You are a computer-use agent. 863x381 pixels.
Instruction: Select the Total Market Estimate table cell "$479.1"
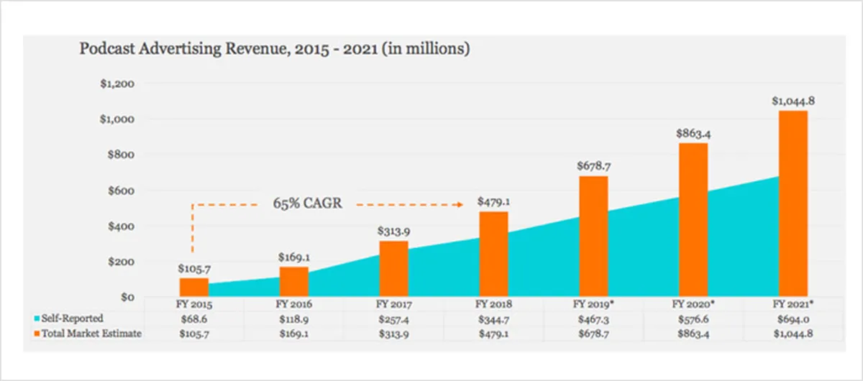(x=493, y=334)
